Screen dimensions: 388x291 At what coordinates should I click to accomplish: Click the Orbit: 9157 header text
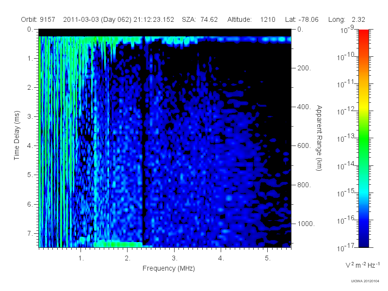click(x=38, y=20)
